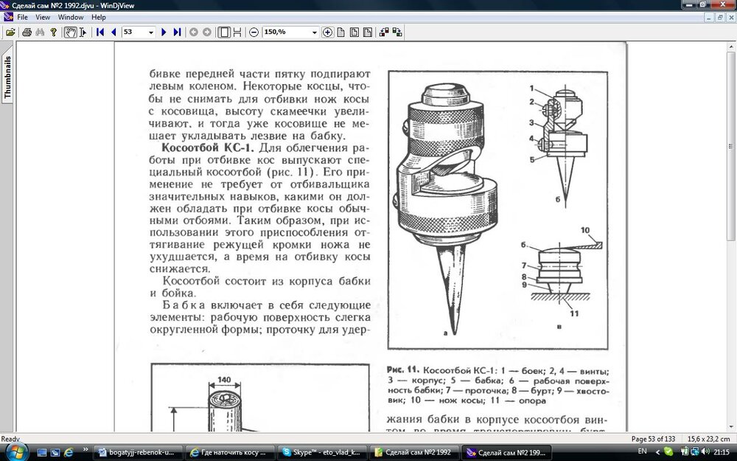Click the KC-1 figure 11 illustration

coord(497,209)
